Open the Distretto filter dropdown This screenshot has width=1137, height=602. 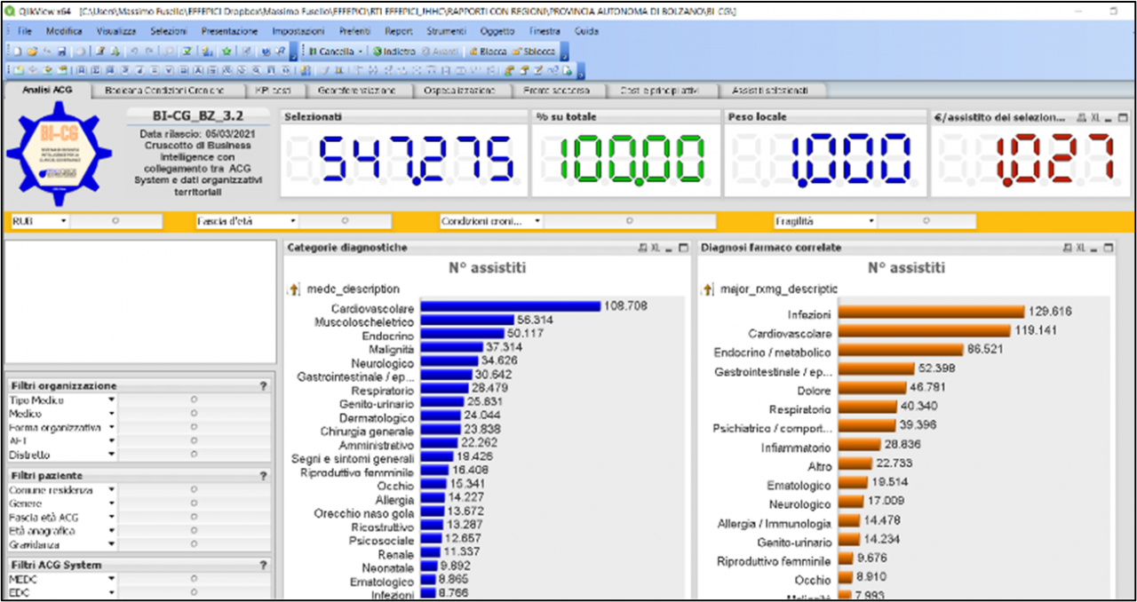click(x=111, y=455)
